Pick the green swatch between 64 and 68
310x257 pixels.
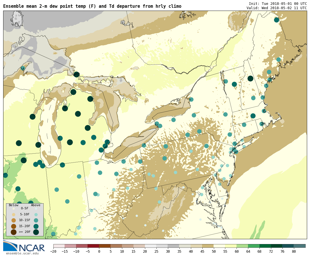(254, 246)
